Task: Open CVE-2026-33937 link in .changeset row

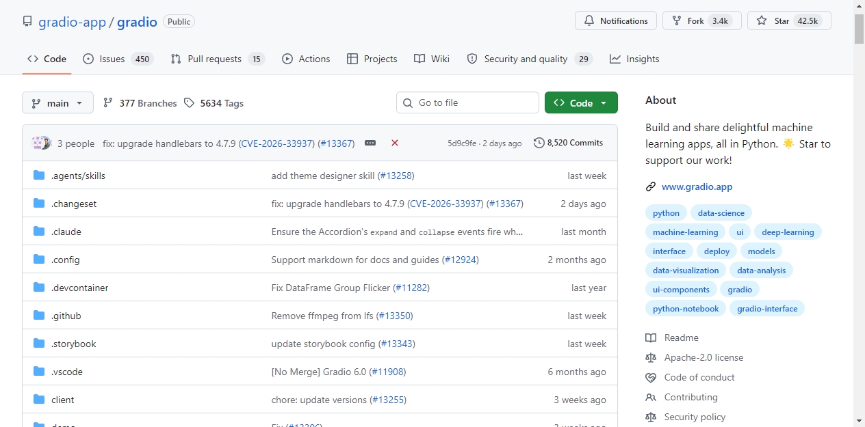Action: coord(446,204)
